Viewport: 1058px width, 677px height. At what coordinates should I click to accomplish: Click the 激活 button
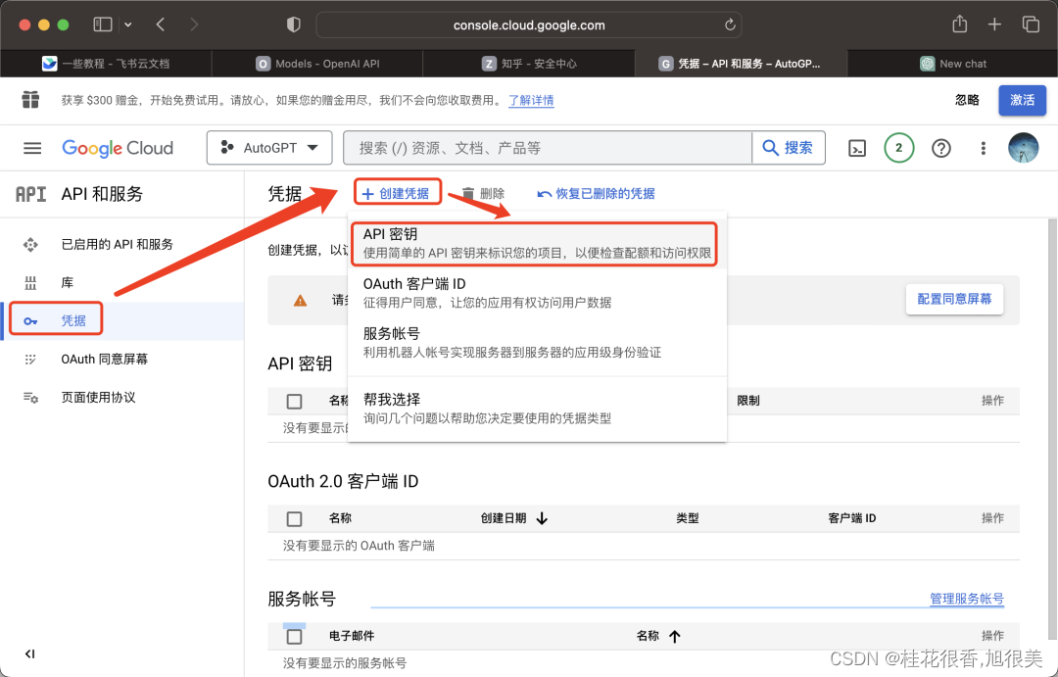[x=1022, y=100]
